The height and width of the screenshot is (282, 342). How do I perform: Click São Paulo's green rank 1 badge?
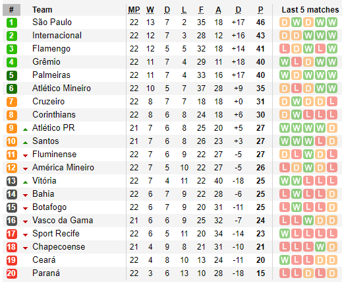12,22
